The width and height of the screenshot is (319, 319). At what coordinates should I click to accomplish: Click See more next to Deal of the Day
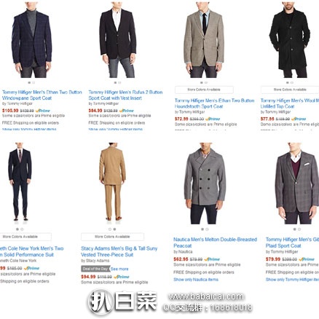point(119,269)
